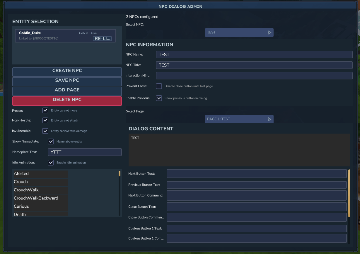Viewport: 360px width, 254px height.
Task: Choose CrouchWalkBackward from animation list
Action: click(x=40, y=198)
